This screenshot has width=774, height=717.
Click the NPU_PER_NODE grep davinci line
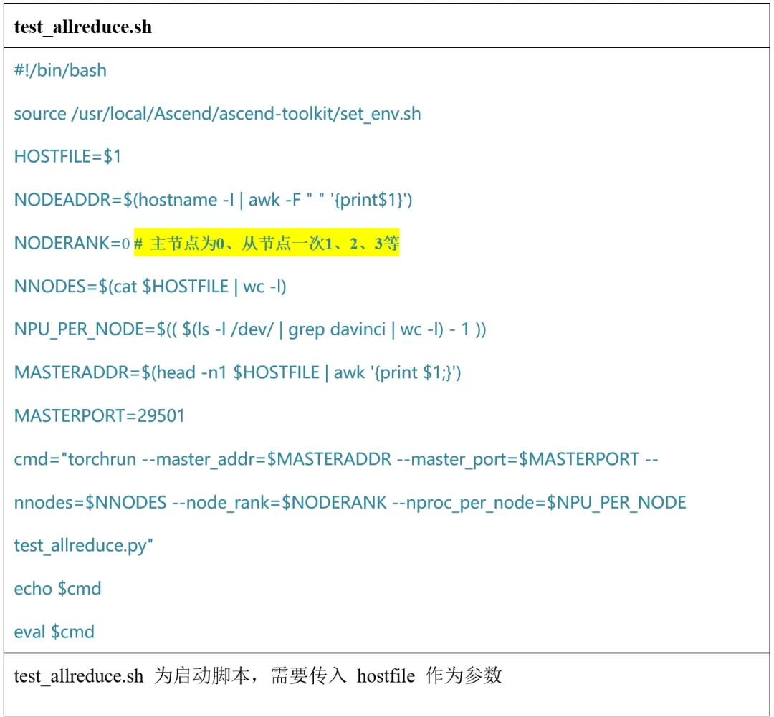pos(250,329)
